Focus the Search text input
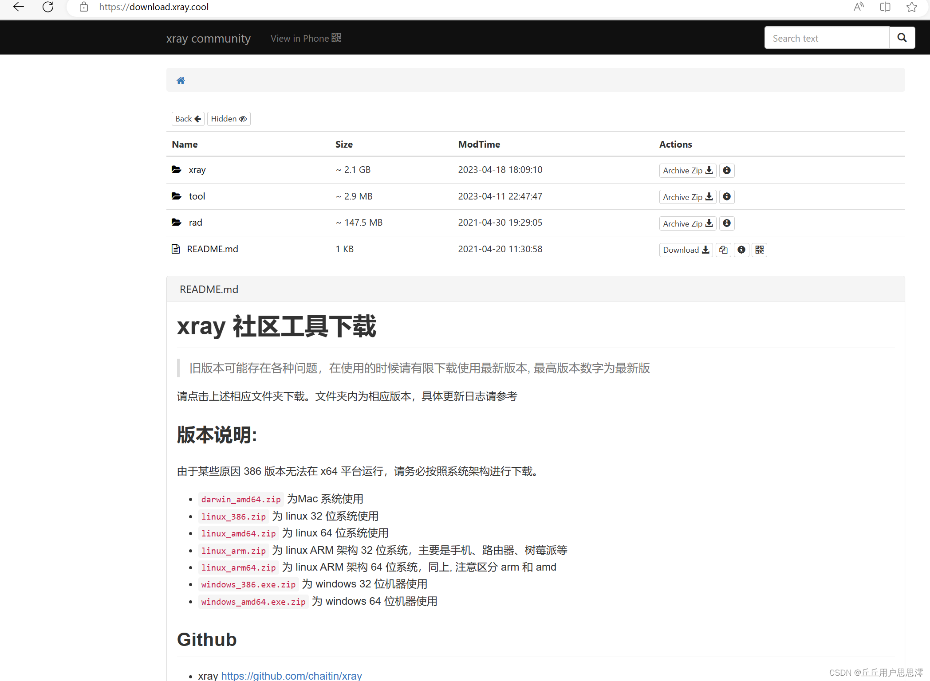Image resolution: width=930 pixels, height=681 pixels. point(827,38)
